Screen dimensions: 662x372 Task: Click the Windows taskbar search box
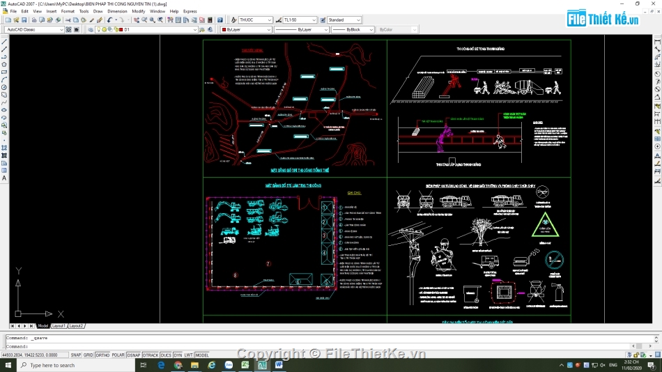pyautogui.click(x=76, y=365)
